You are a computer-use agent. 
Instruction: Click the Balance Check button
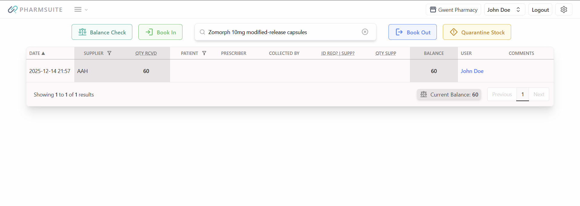click(102, 32)
